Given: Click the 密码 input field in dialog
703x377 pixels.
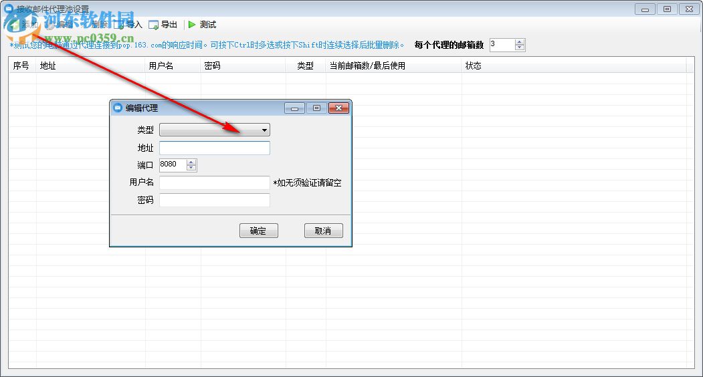Looking at the screenshot, I should tap(215, 200).
